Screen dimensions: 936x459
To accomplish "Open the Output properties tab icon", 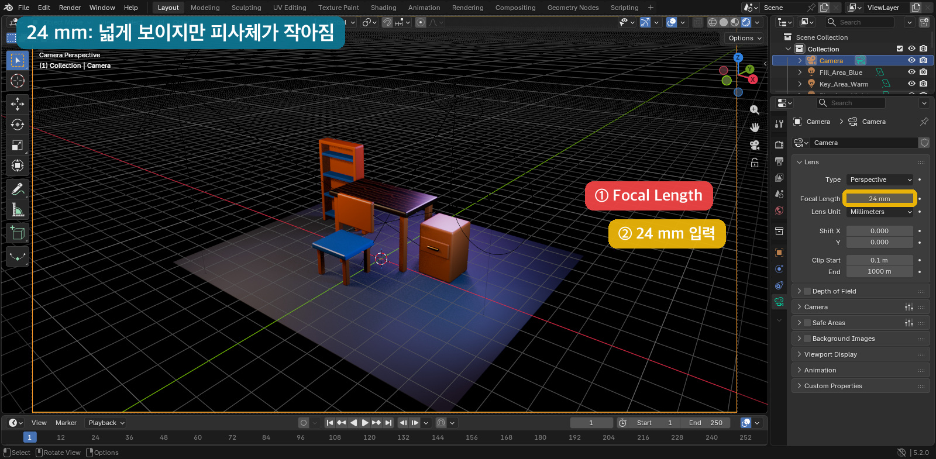I will point(779,161).
